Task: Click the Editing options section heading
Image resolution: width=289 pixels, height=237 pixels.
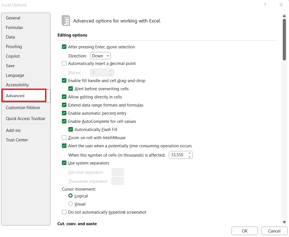Action: [72, 35]
